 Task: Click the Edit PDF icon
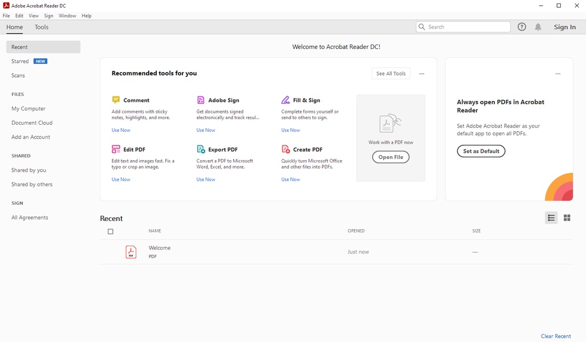(x=116, y=149)
